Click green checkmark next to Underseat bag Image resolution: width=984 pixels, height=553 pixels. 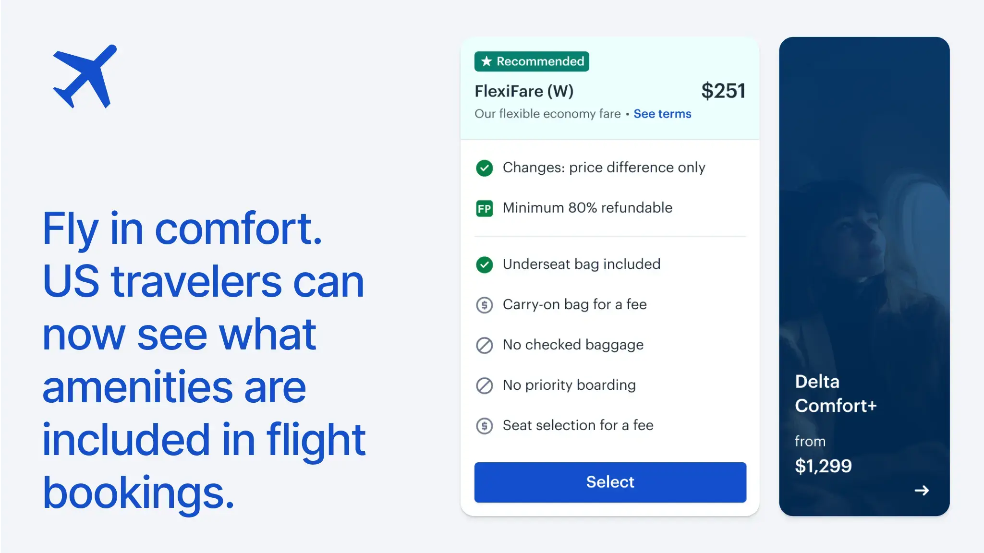[x=484, y=264]
